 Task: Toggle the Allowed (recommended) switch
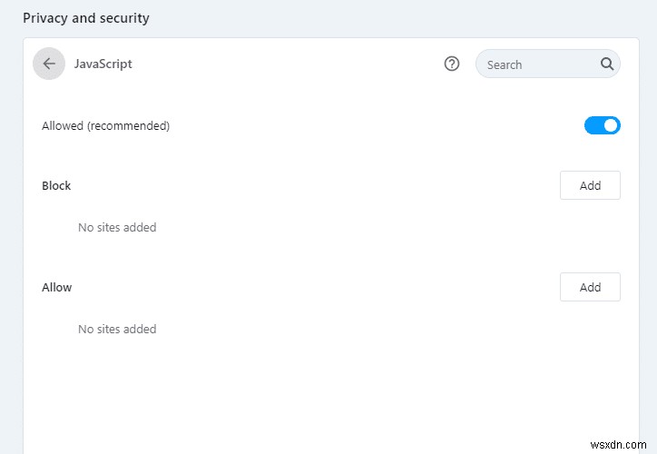point(602,125)
